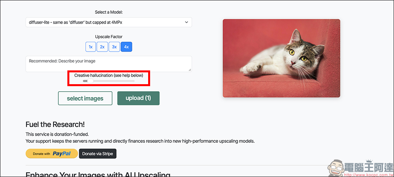394x177 pixels.
Task: Focus the 'Describe your image' text box
Action: 109,64
